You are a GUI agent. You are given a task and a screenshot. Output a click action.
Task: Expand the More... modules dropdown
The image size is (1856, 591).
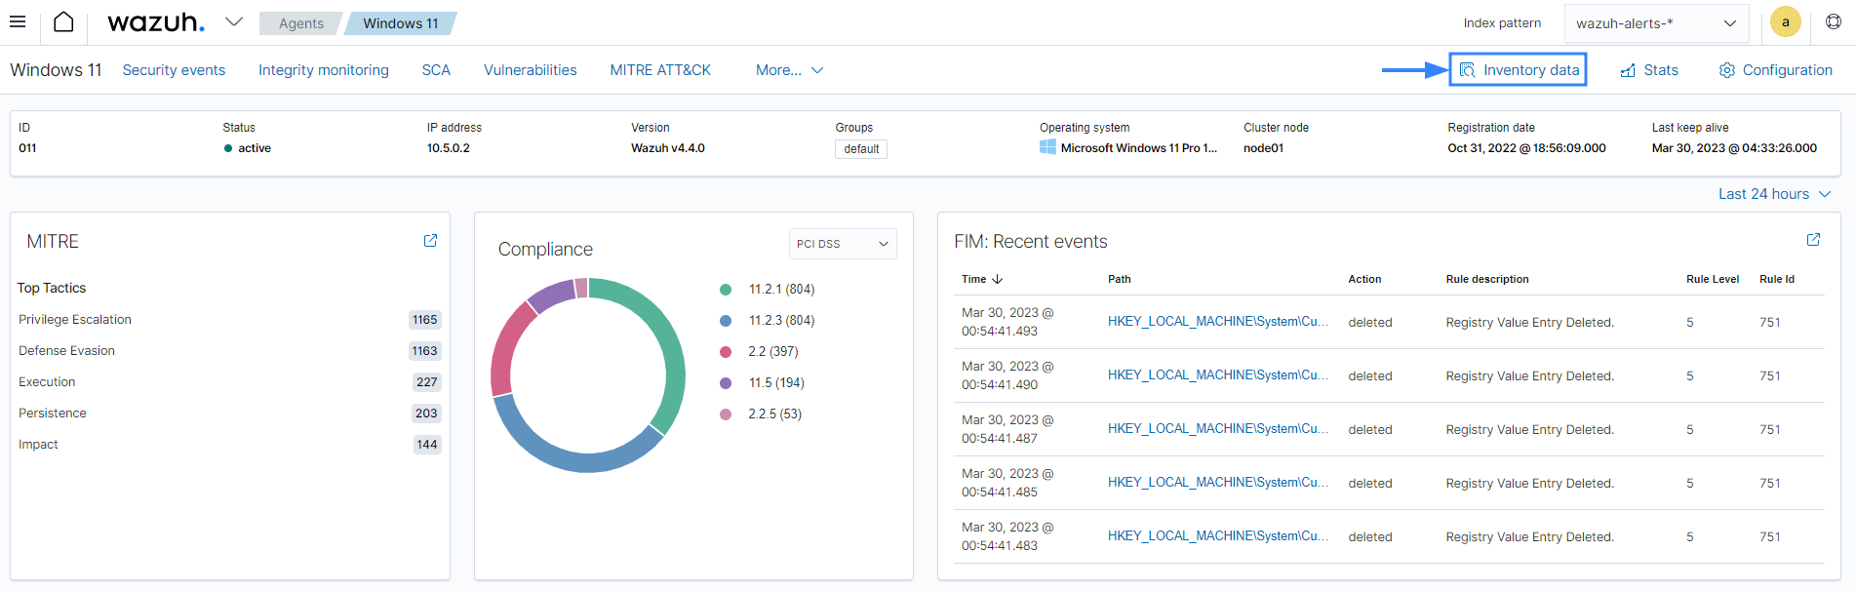(790, 70)
